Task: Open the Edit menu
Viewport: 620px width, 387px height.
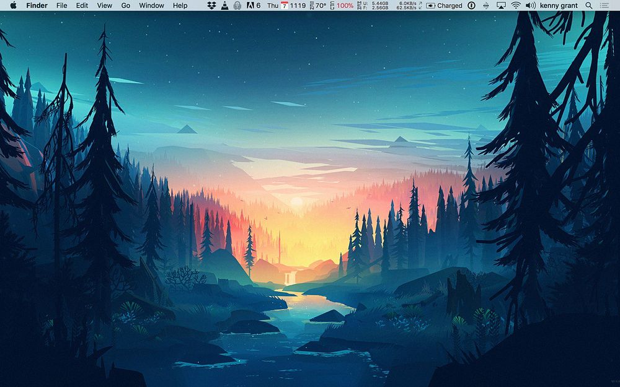Action: pos(82,6)
